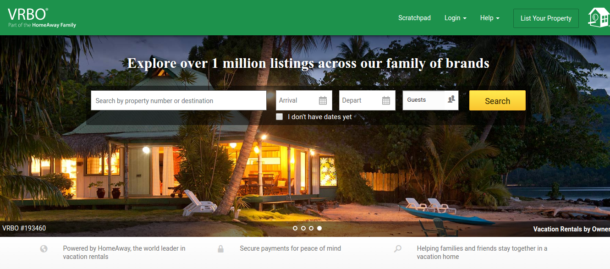Expand the Login dropdown menu

point(456,18)
